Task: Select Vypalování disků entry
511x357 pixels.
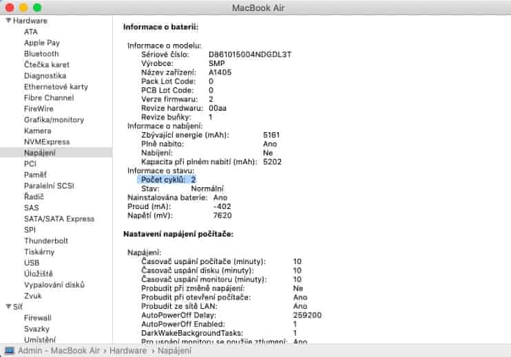Action: (x=54, y=285)
